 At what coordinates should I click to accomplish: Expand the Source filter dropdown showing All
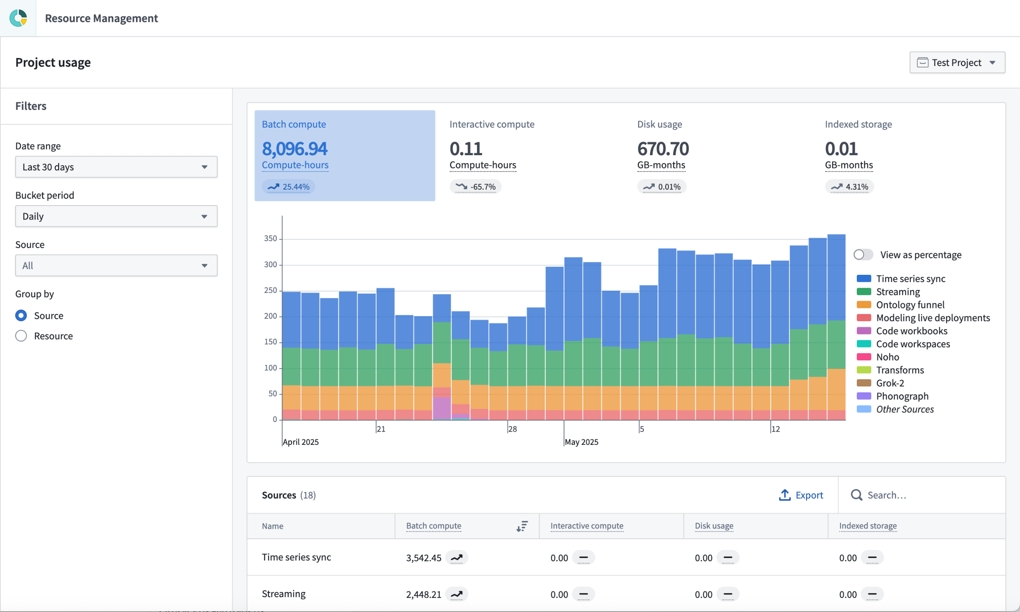click(116, 265)
